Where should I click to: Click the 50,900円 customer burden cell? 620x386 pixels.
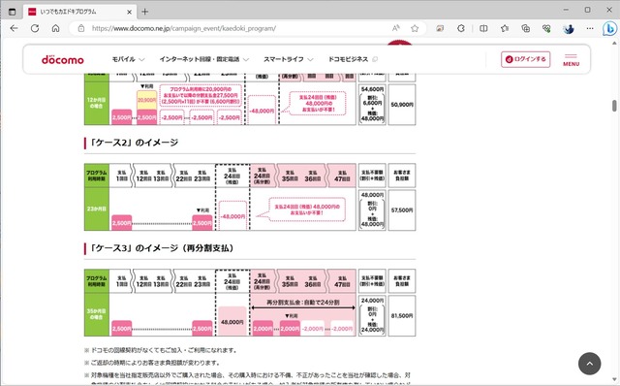(x=402, y=105)
